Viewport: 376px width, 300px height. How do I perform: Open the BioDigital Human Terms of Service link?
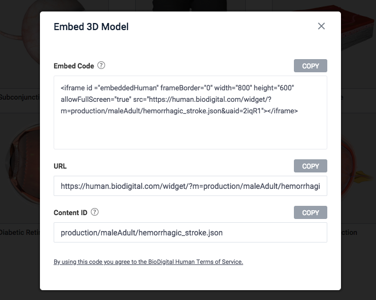click(x=148, y=262)
